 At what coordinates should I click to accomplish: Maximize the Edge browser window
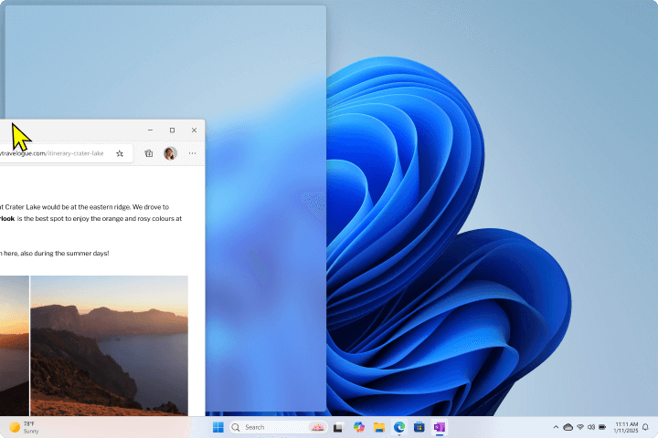[172, 130]
